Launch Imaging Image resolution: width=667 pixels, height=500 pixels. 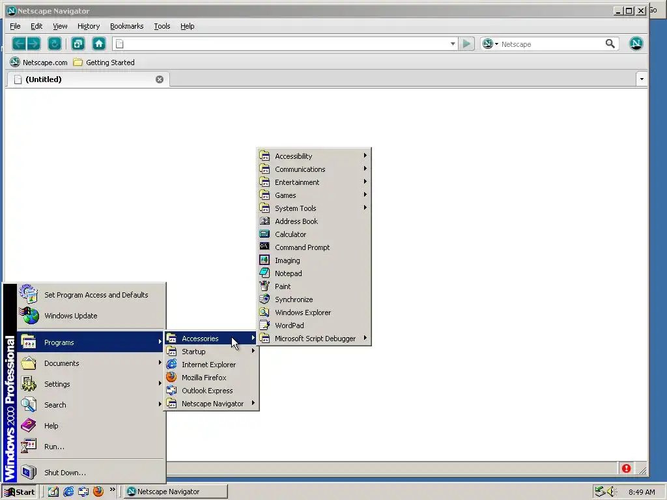point(314,260)
